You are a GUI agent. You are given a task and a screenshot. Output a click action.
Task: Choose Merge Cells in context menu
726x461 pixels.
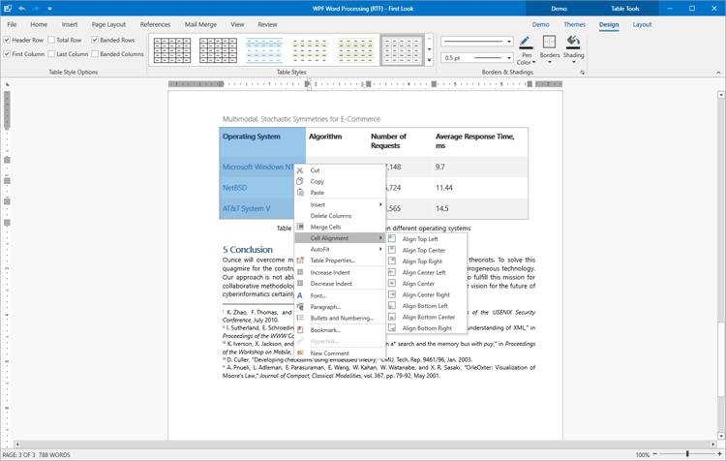[325, 227]
